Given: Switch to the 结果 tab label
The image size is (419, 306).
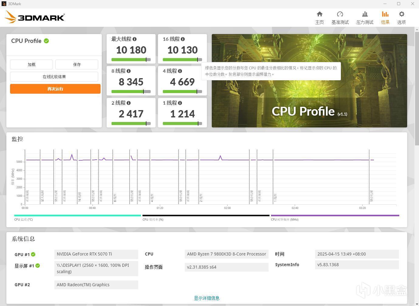Looking at the screenshot, I should [385, 22].
